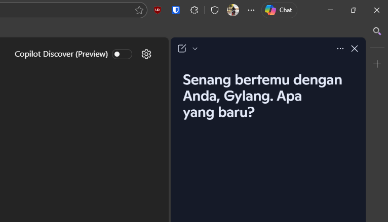388x222 pixels.
Task: Open Copilot pane more options menu
Action: click(x=340, y=49)
